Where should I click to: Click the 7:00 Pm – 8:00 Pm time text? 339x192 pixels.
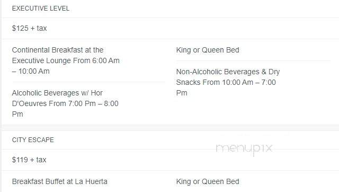click(x=65, y=109)
